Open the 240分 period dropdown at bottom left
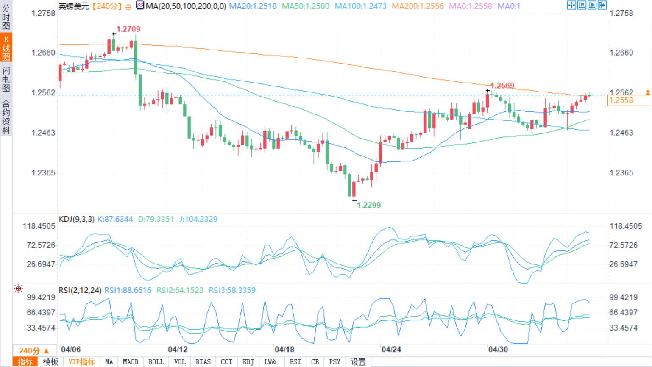 (35, 350)
